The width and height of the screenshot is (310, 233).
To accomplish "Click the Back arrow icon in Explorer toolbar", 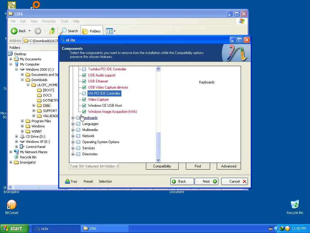I will click(x=14, y=31).
